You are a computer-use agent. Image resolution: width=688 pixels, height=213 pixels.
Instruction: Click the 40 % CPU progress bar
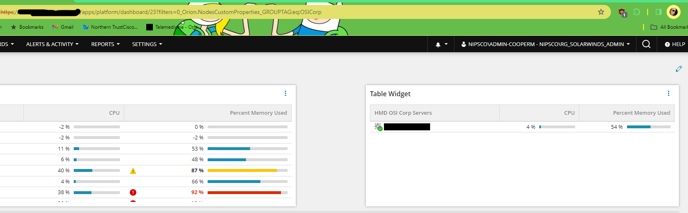click(x=97, y=170)
